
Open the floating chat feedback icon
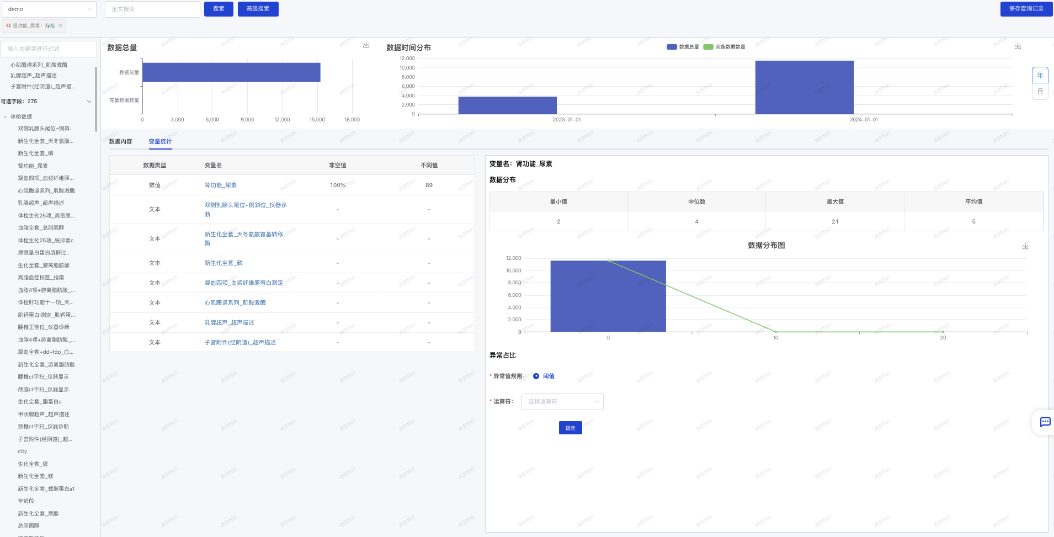click(x=1045, y=422)
